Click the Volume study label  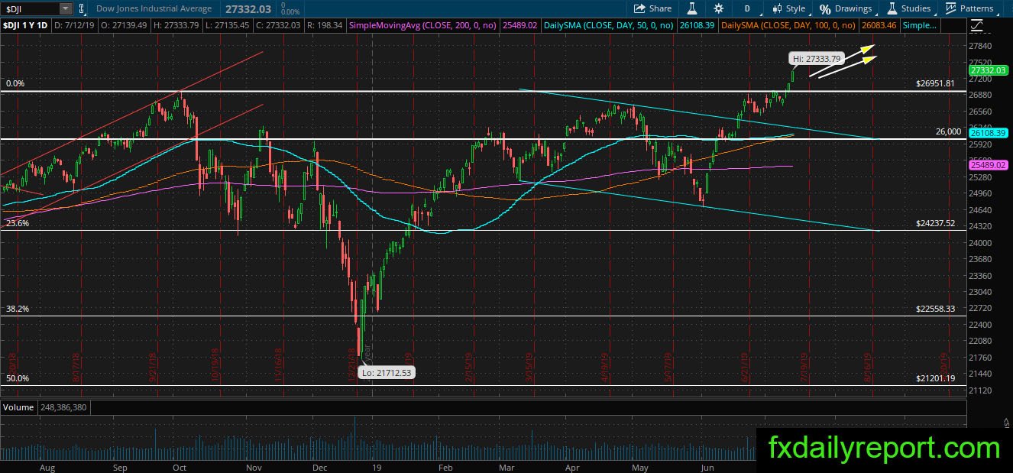[x=18, y=407]
